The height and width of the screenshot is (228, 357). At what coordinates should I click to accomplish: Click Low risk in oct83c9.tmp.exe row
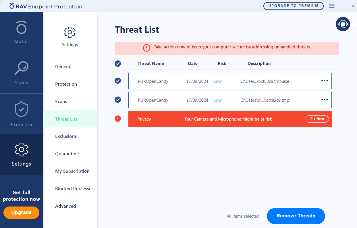tap(217, 81)
